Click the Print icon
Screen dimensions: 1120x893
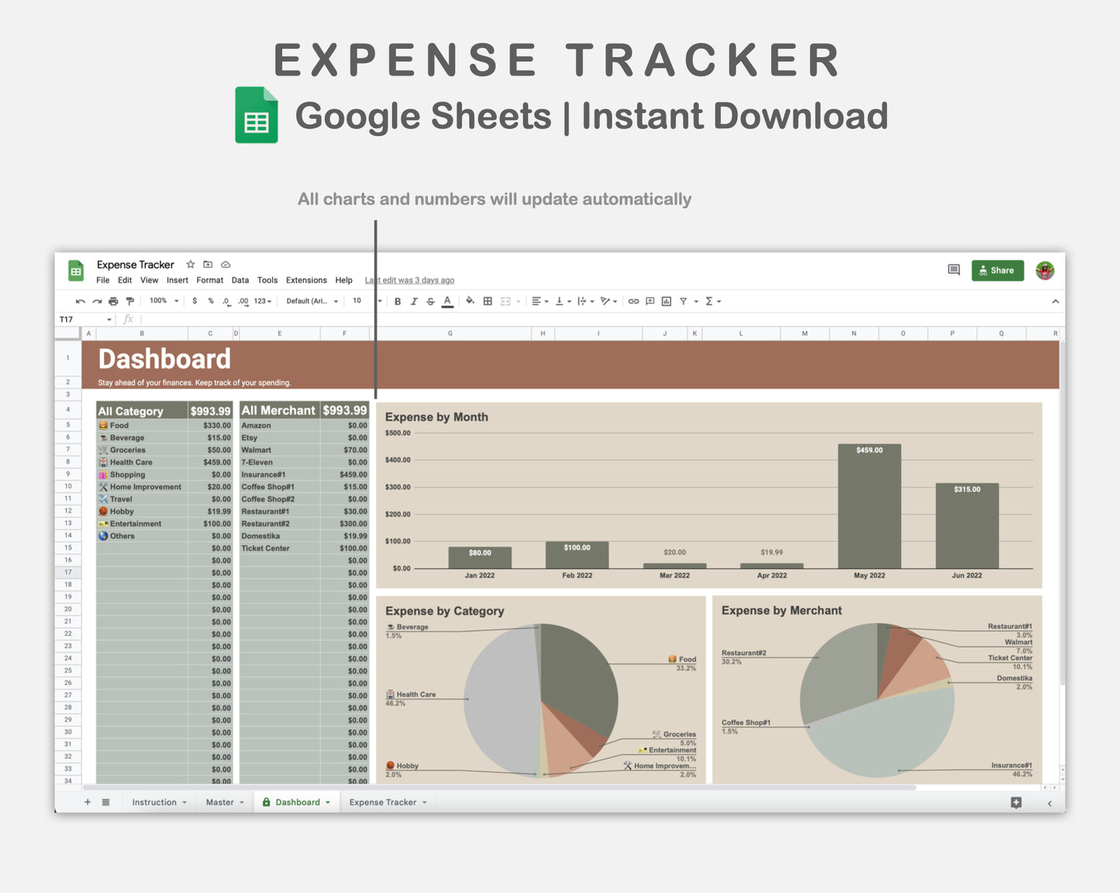tap(113, 302)
